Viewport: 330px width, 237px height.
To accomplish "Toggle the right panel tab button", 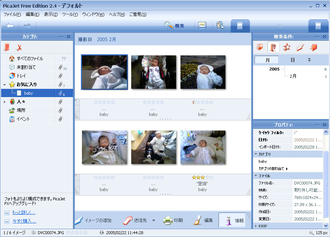I will click(x=318, y=26).
